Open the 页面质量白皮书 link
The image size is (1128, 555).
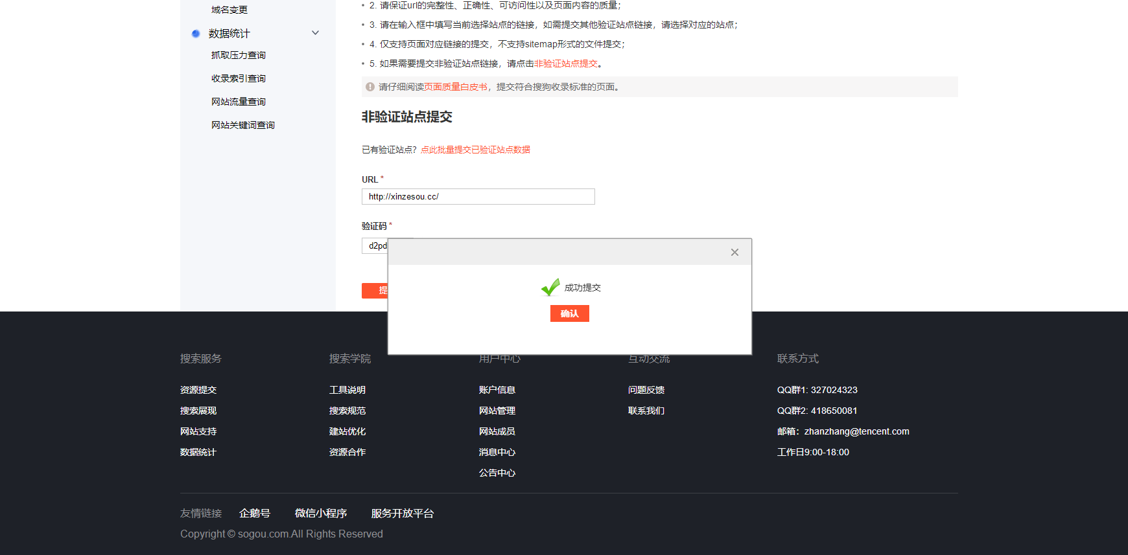456,87
